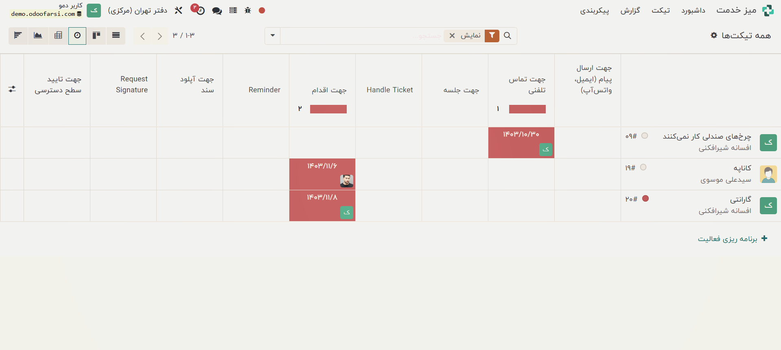Toggle the red state circle for ticket #20

[645, 199]
